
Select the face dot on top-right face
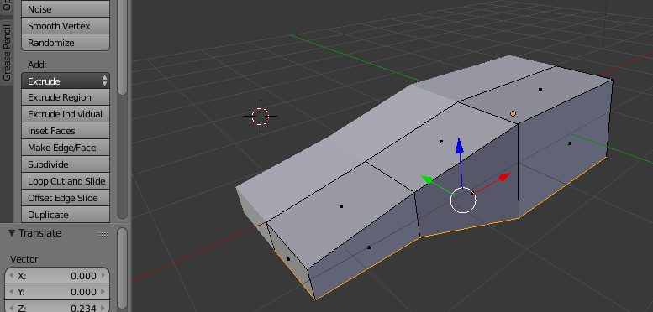(540, 89)
